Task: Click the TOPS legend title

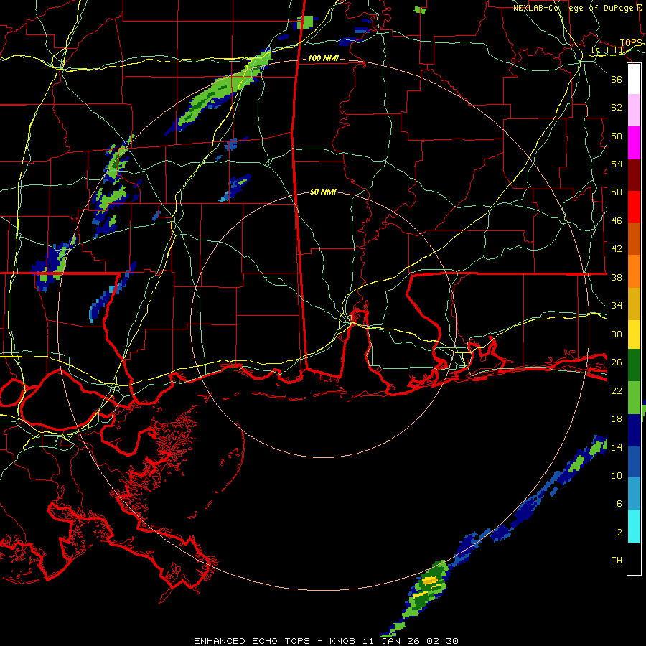Action: tap(631, 43)
